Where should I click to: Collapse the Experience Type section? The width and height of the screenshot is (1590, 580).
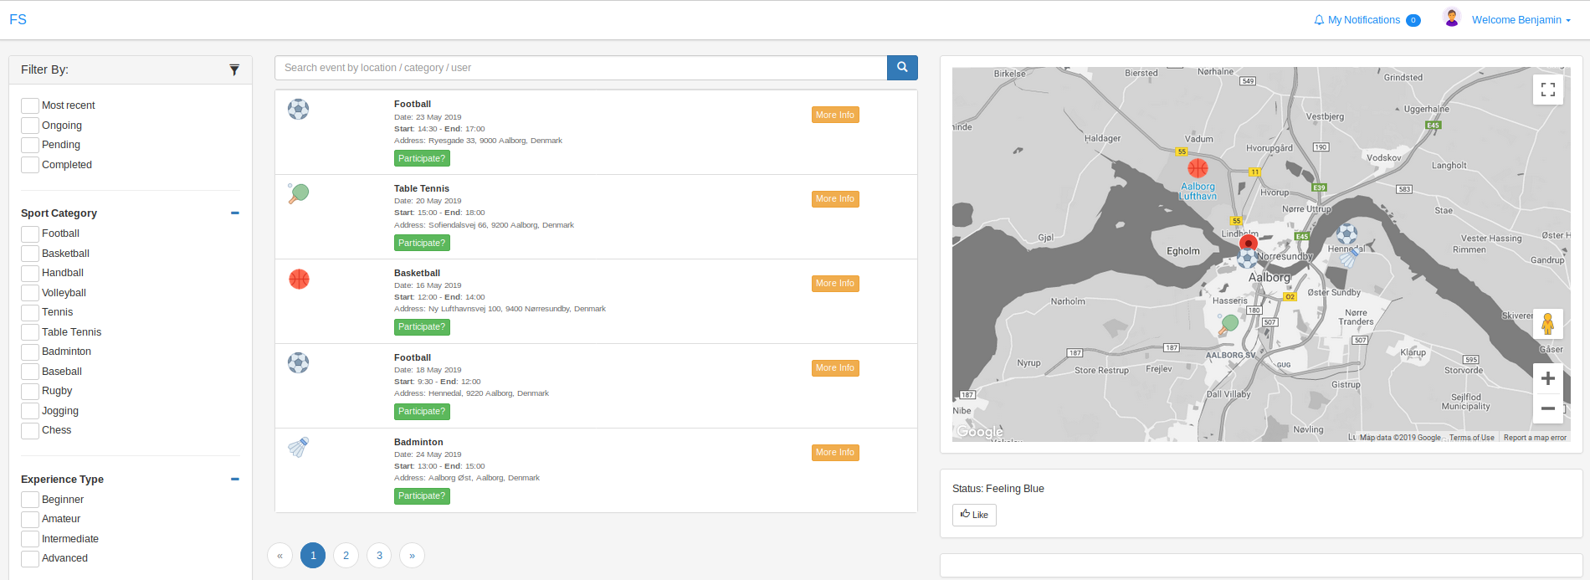(x=235, y=480)
